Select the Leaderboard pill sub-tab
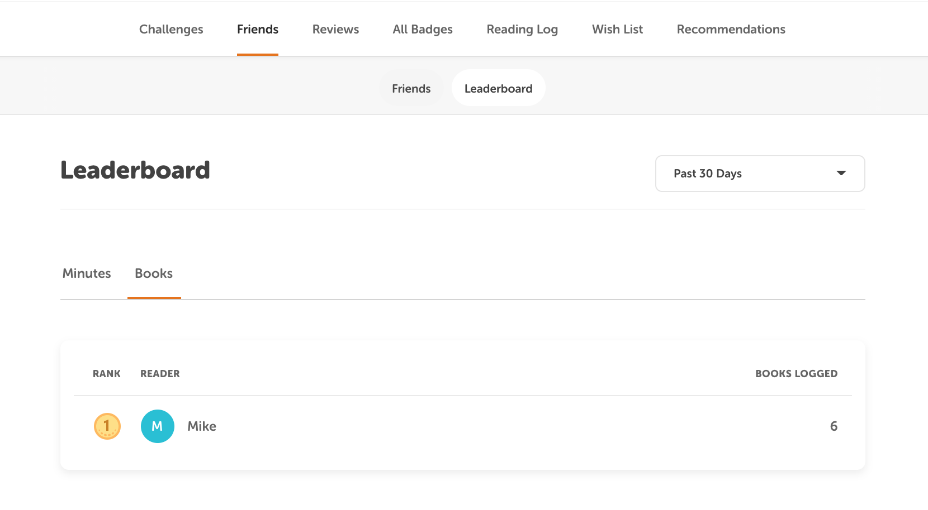 click(498, 88)
